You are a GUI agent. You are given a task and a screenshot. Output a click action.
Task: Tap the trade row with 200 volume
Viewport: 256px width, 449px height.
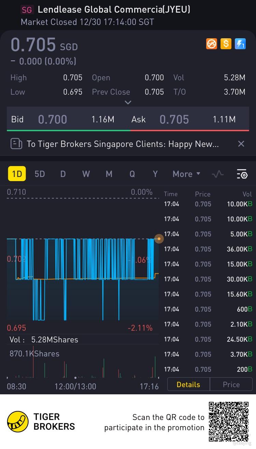click(208, 369)
